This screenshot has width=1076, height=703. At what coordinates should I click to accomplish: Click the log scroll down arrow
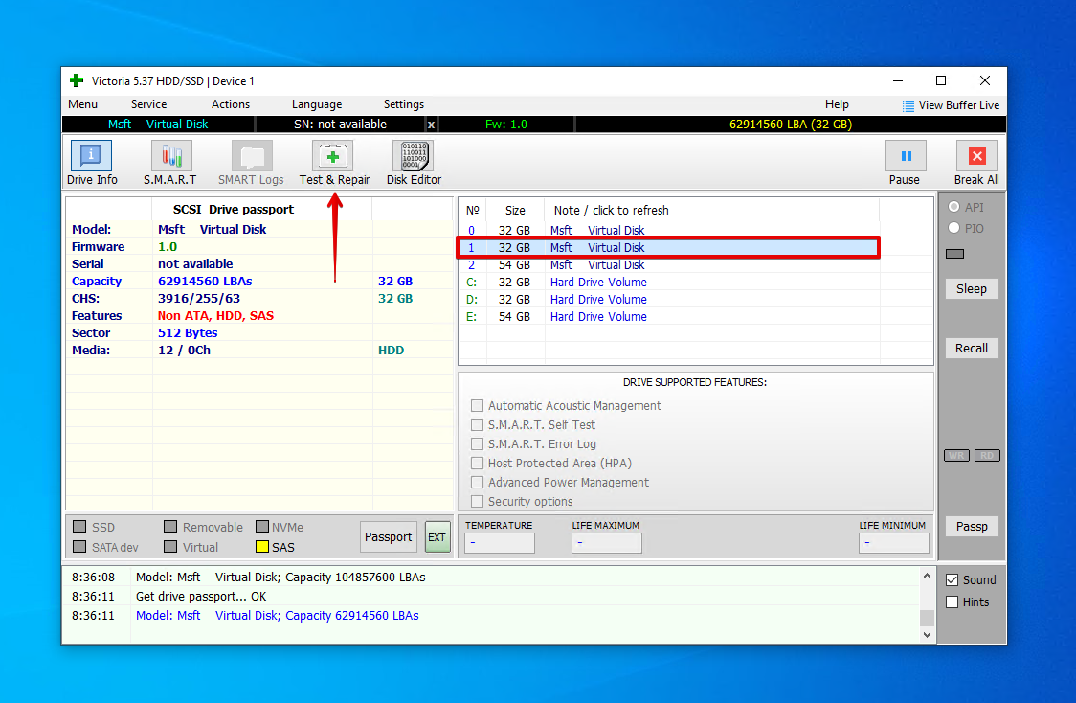pyautogui.click(x=927, y=634)
